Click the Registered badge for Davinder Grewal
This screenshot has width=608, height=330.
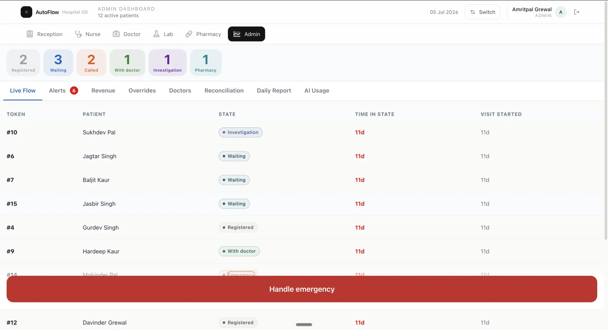pyautogui.click(x=238, y=322)
